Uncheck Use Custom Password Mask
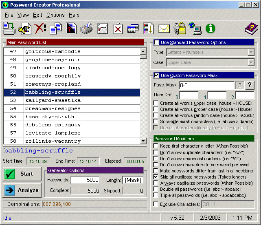The height and width of the screenshot is (225, 261). click(x=156, y=75)
